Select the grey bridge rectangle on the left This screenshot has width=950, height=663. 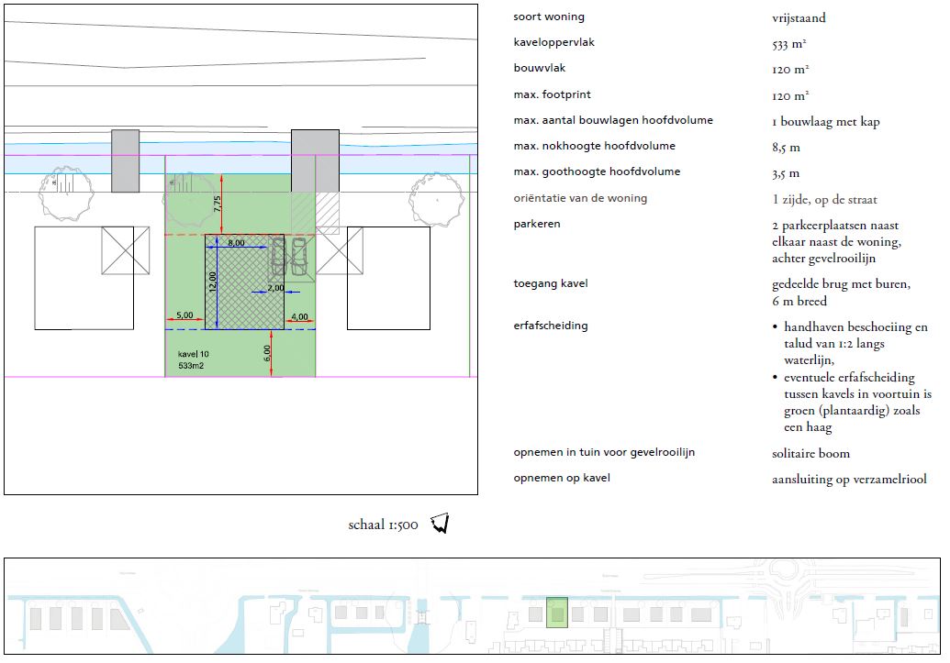(126, 160)
